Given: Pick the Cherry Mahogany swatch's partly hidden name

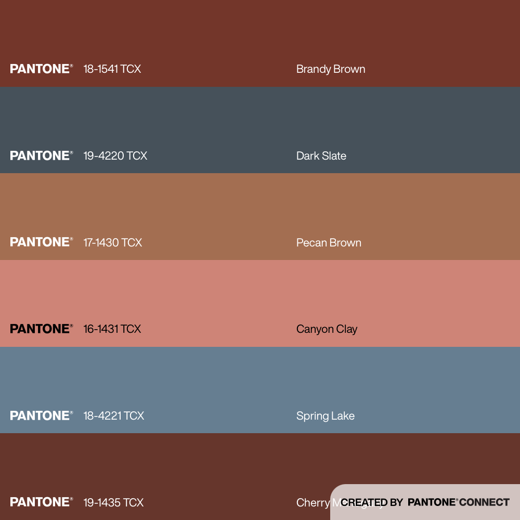Looking at the screenshot, I should coord(313,503).
